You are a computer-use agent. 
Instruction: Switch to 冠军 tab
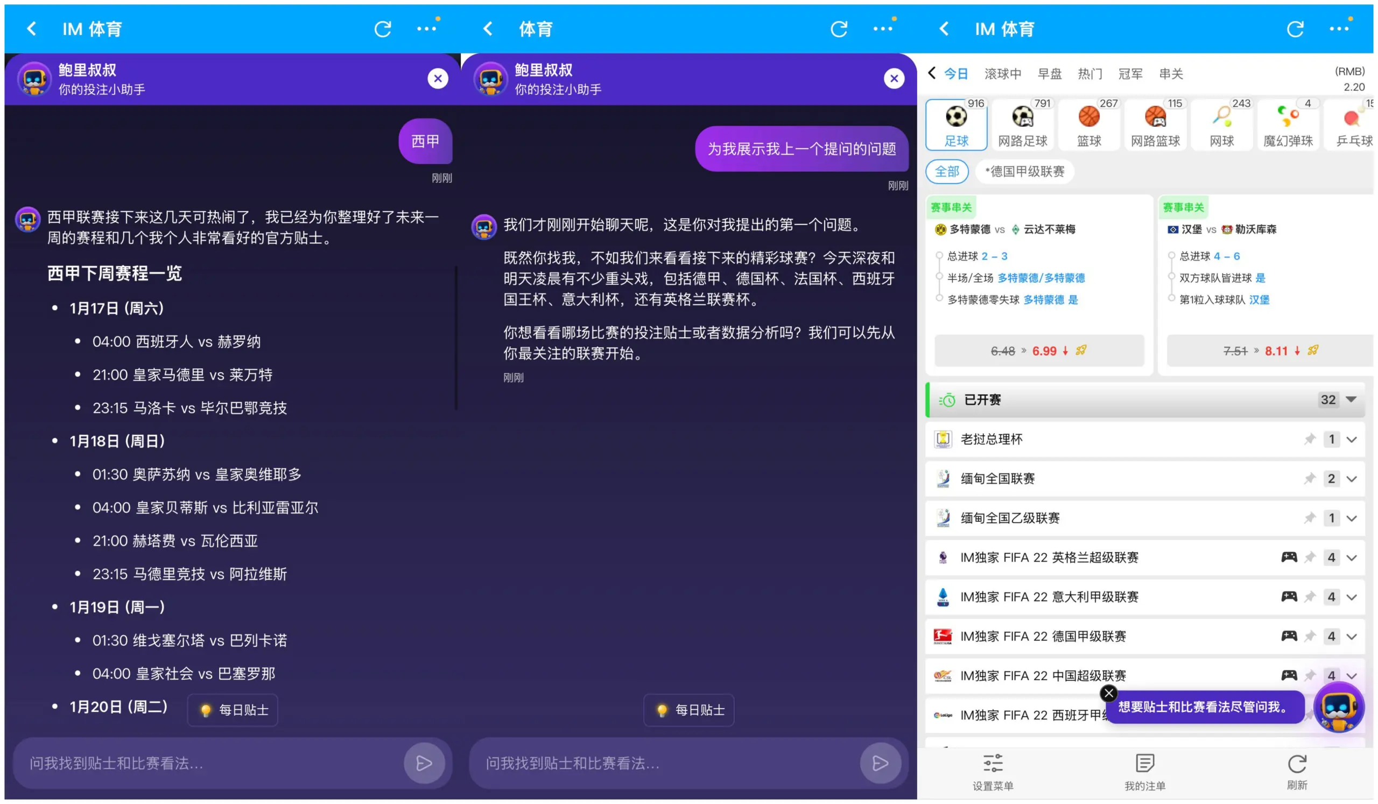tap(1130, 74)
